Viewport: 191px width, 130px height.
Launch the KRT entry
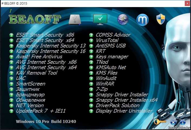[101, 51]
